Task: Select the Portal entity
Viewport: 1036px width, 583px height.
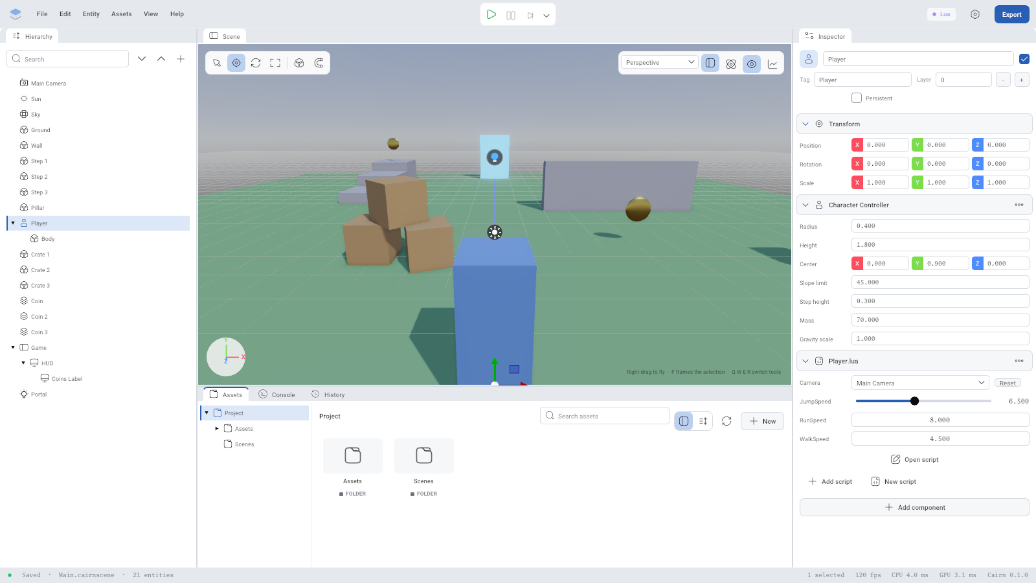Action: pos(98,394)
